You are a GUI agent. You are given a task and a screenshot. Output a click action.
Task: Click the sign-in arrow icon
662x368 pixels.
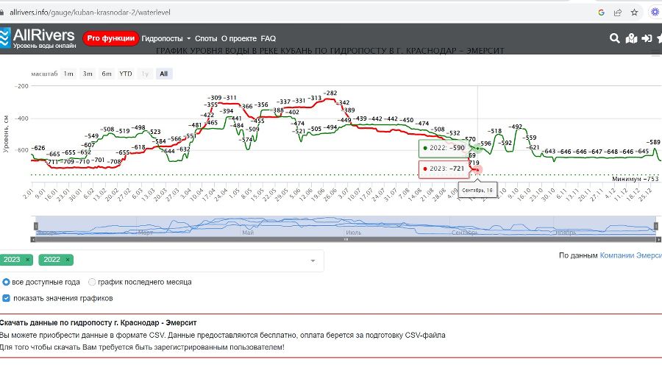(647, 38)
